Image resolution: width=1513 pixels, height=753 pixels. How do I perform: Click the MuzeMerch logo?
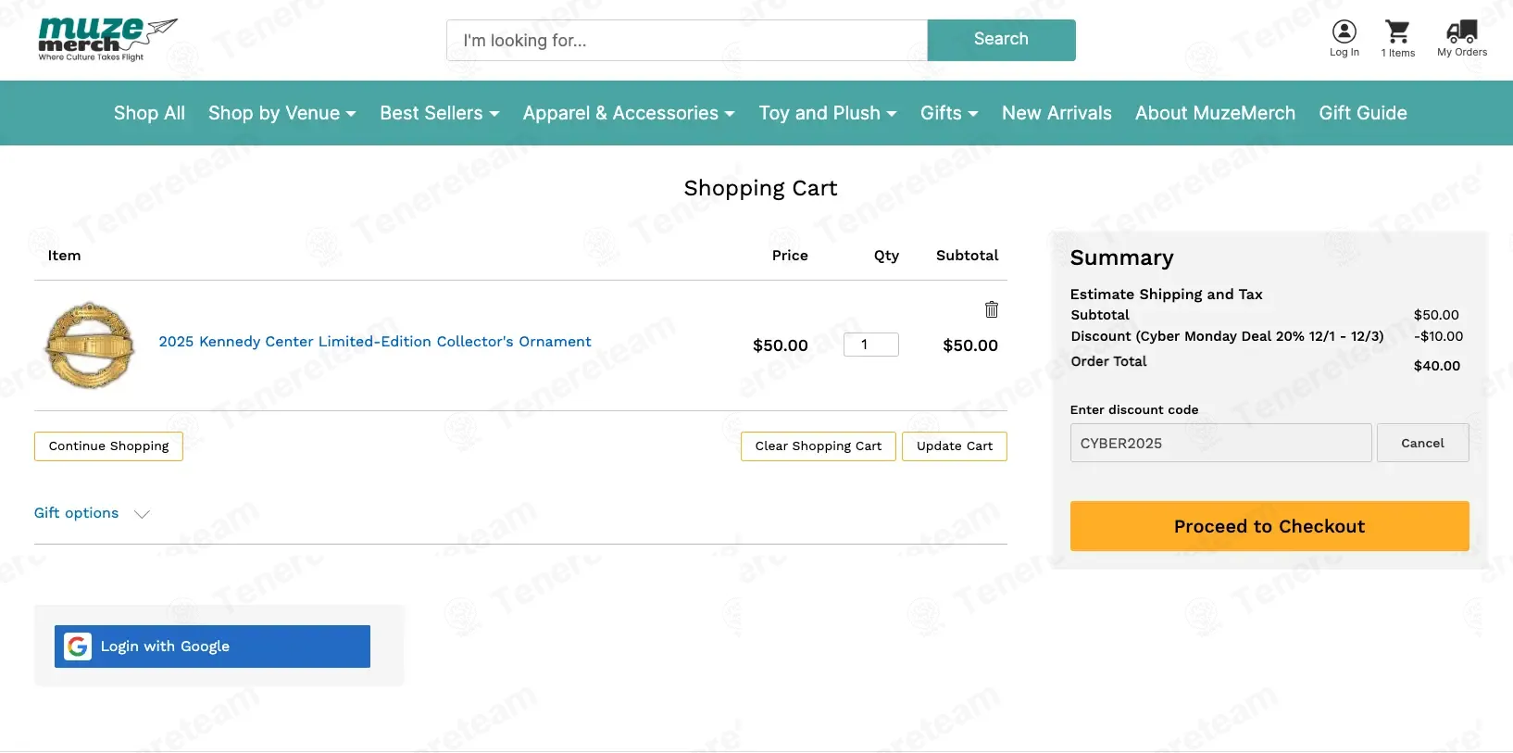point(107,39)
